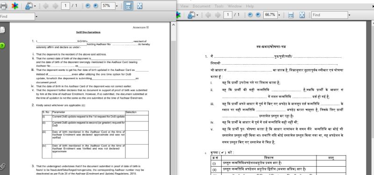
Task: Click the colorful star icon in right window toolbar
Action: click(x=179, y=15)
